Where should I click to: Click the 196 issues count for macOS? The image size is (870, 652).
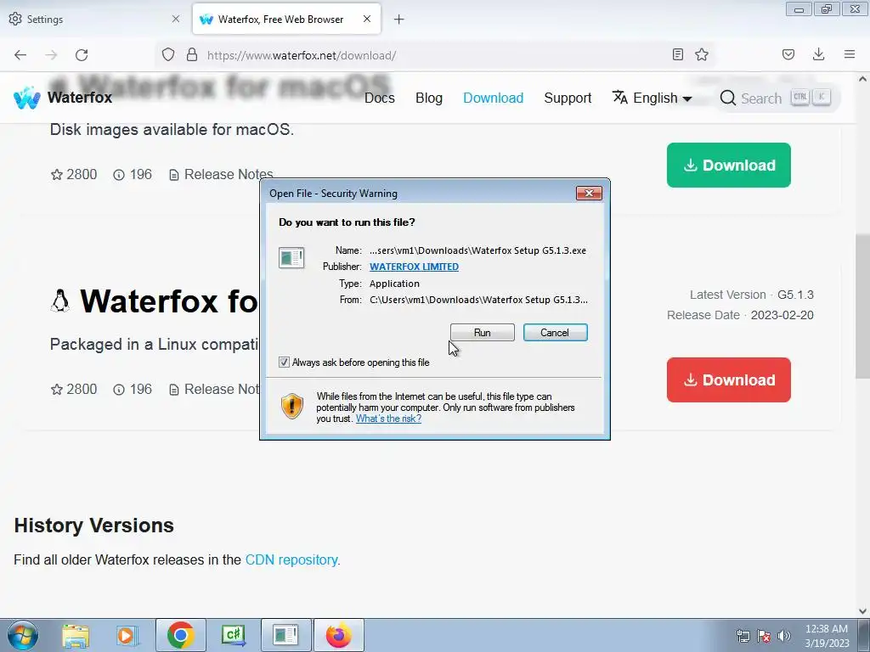[133, 175]
